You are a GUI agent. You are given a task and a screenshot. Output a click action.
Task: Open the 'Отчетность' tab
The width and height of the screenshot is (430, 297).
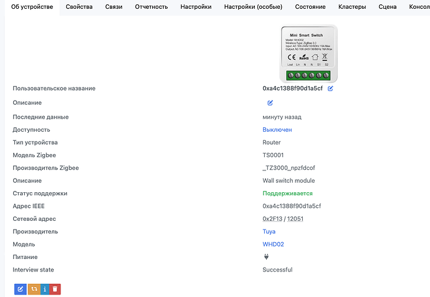[152, 7]
